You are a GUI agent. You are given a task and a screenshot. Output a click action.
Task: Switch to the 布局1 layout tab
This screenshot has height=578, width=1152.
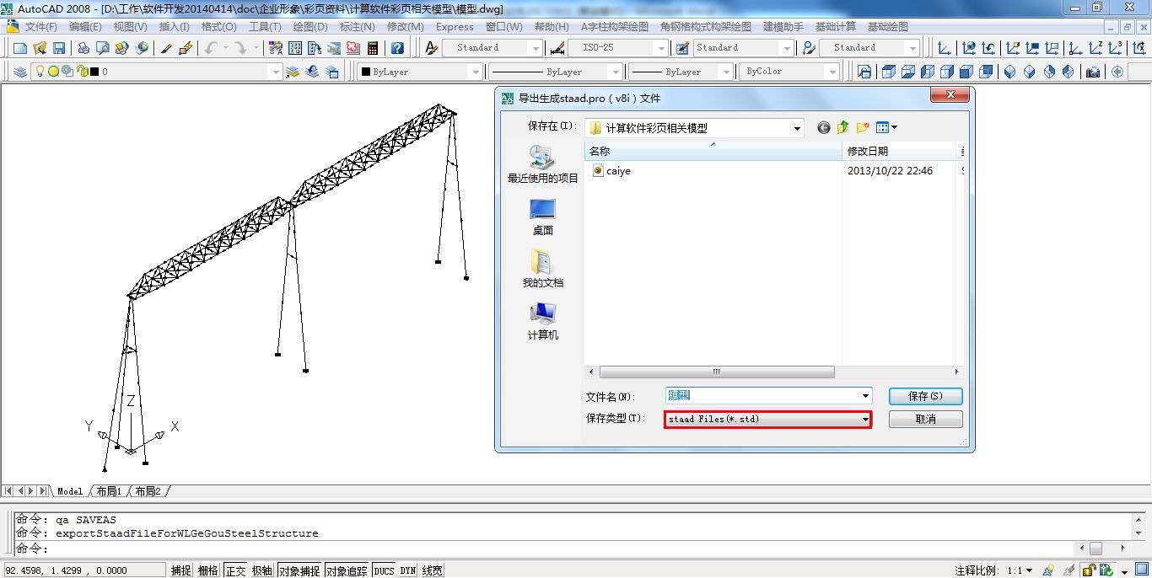pos(109,491)
